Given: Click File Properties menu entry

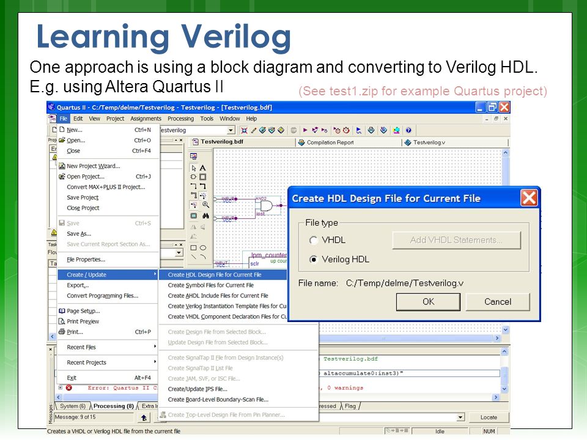Looking at the screenshot, I should point(108,260).
